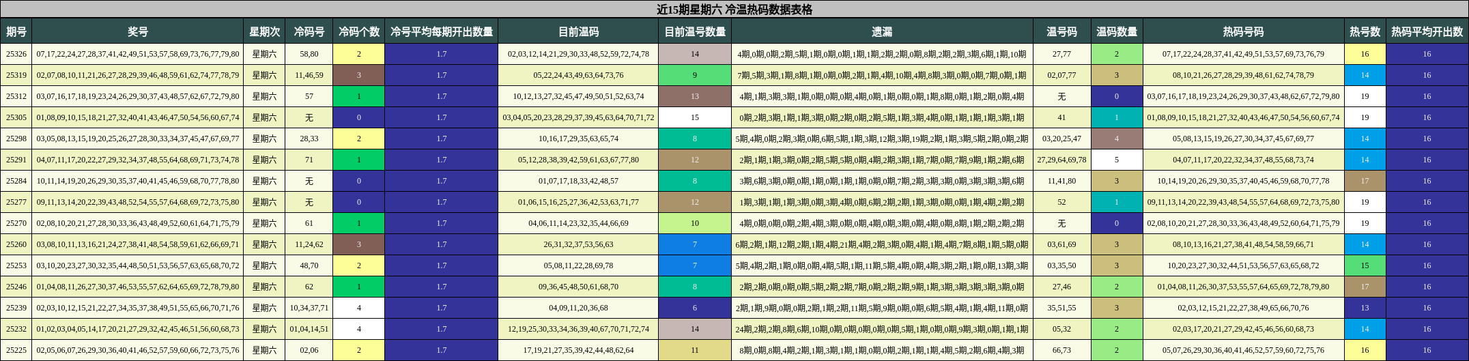Click cold numbers cell 11,24,62
This screenshot has width=1469, height=361.
coord(309,244)
